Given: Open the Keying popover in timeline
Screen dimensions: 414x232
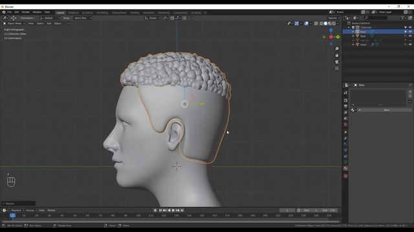Looking at the screenshot, I should coord(31,211).
